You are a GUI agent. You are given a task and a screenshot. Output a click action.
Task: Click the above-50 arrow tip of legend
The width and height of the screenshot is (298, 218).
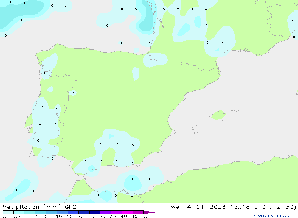click(x=149, y=212)
